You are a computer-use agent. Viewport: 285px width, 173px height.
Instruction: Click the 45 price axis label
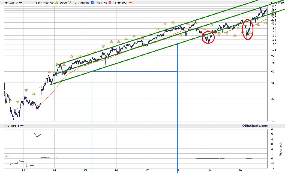273,83
